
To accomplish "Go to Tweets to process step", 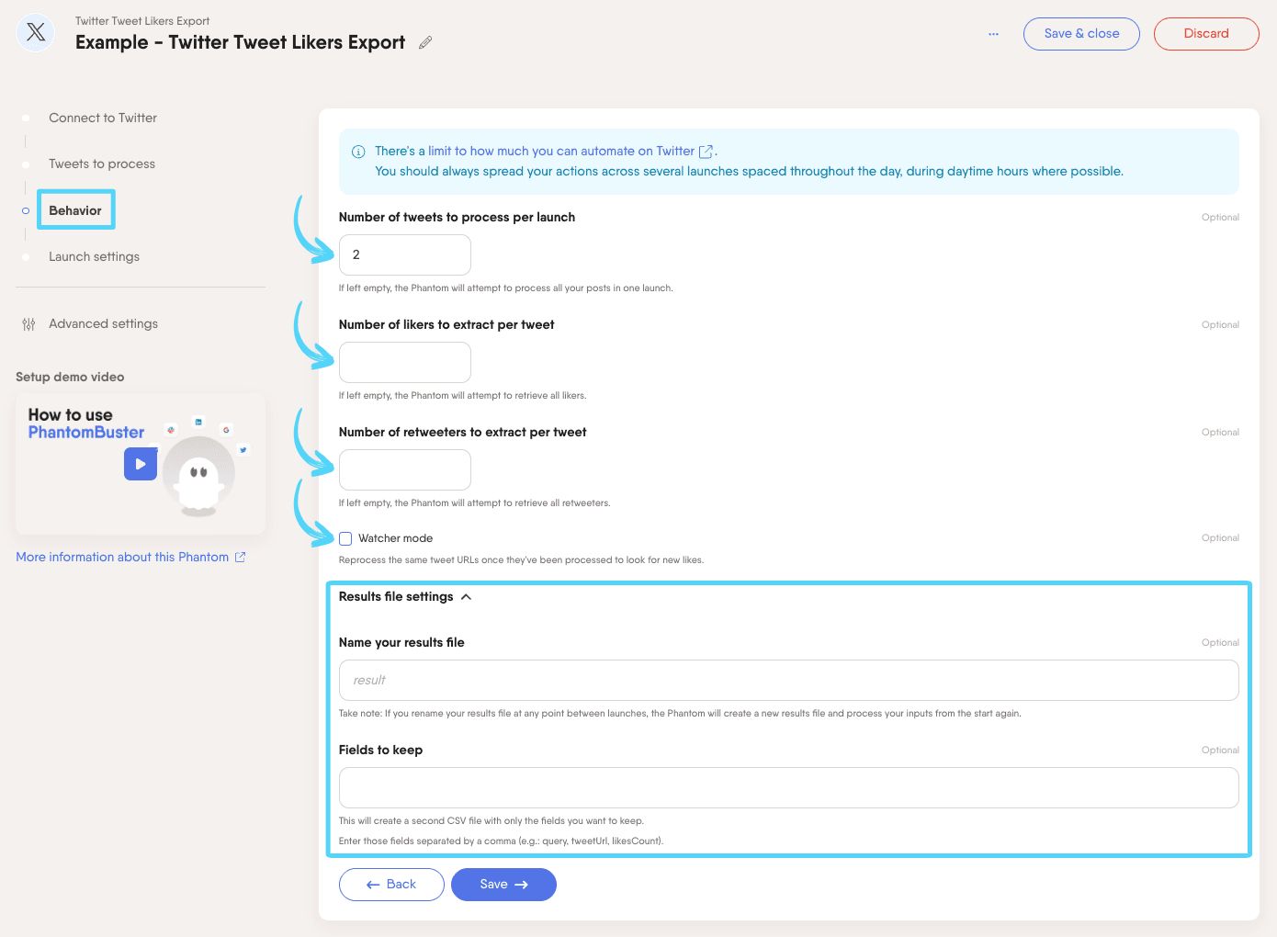I will point(102,164).
